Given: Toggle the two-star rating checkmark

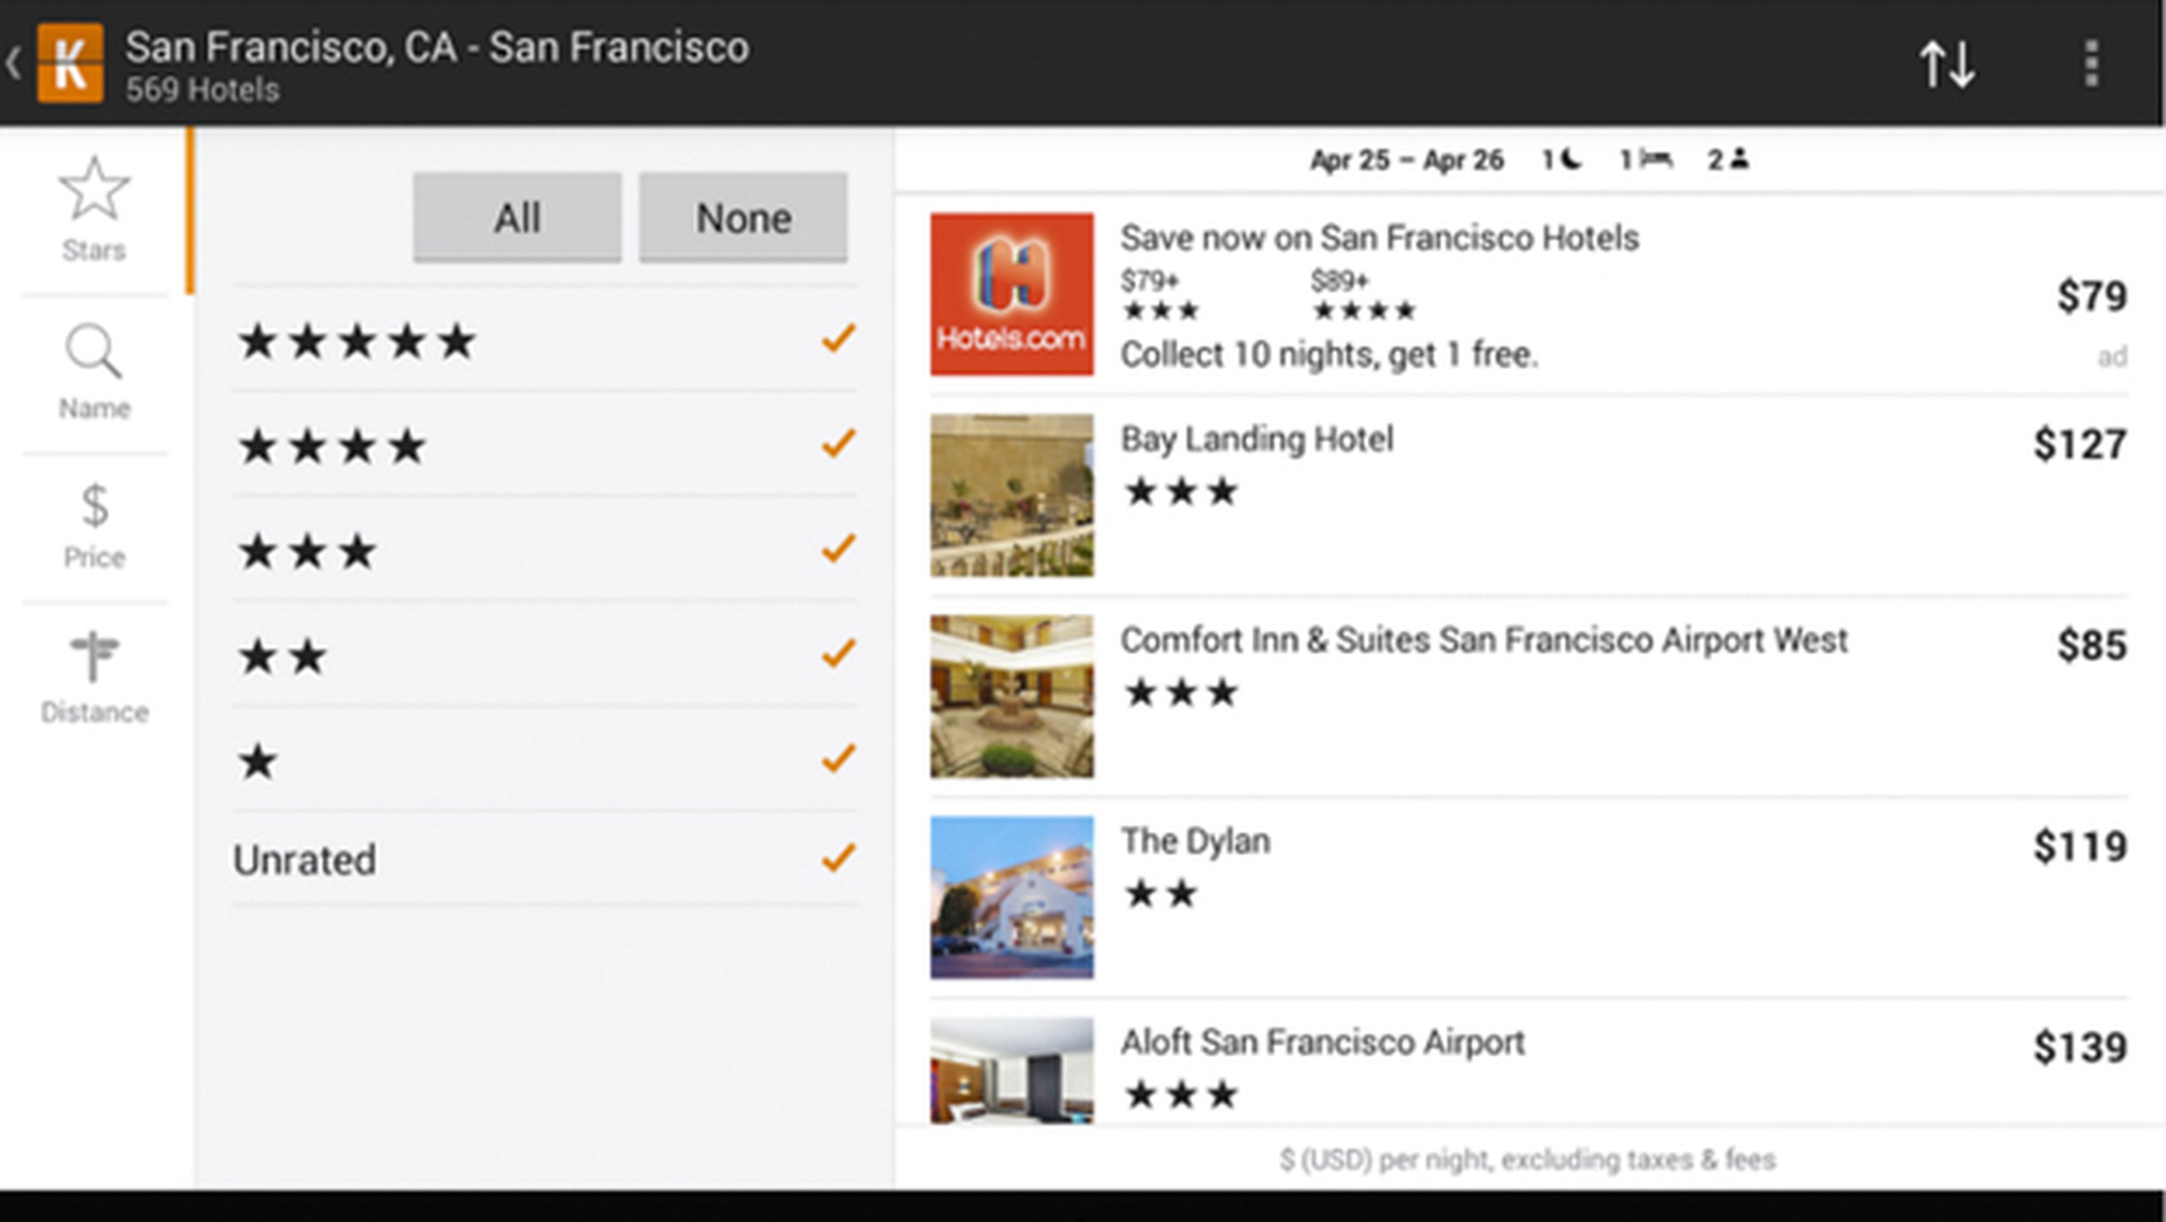Looking at the screenshot, I should point(838,654).
